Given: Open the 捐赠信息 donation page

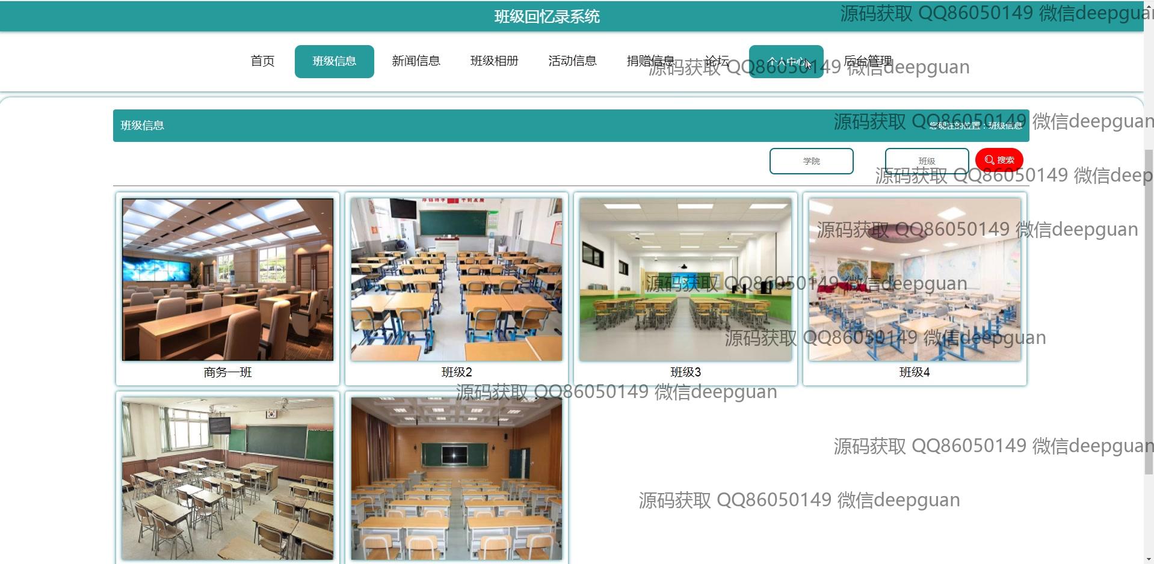Looking at the screenshot, I should [x=650, y=61].
